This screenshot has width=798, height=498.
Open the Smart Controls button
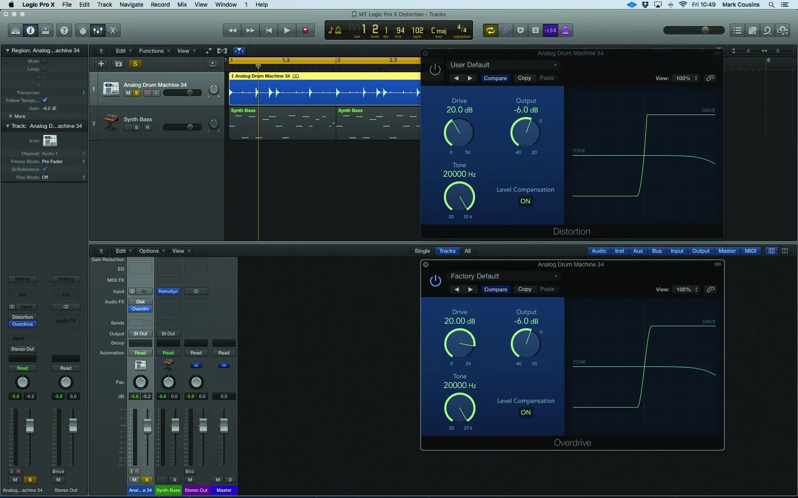click(83, 30)
